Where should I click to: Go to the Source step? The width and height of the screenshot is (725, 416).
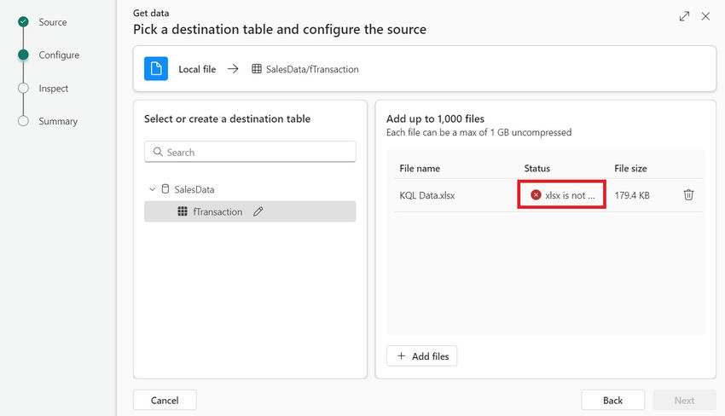click(x=53, y=22)
